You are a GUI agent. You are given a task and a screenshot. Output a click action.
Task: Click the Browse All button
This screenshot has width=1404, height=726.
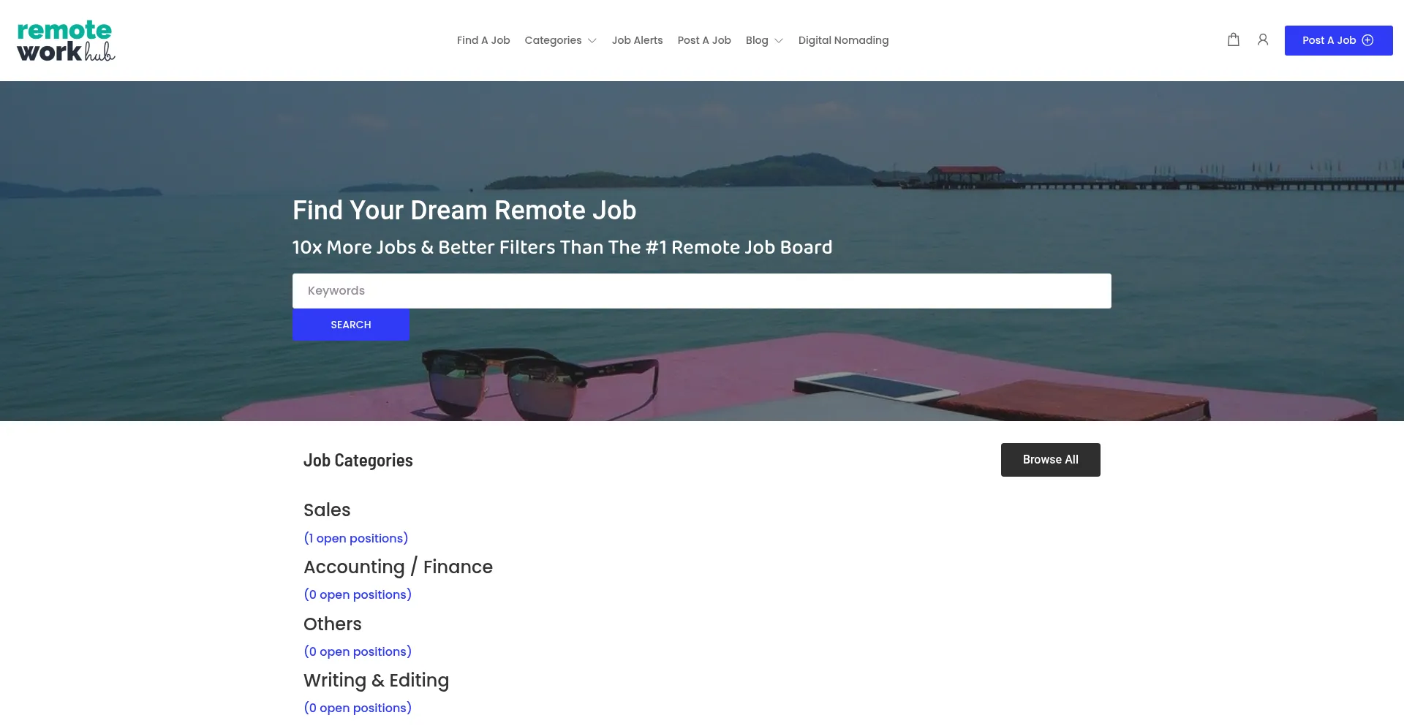[x=1050, y=459]
